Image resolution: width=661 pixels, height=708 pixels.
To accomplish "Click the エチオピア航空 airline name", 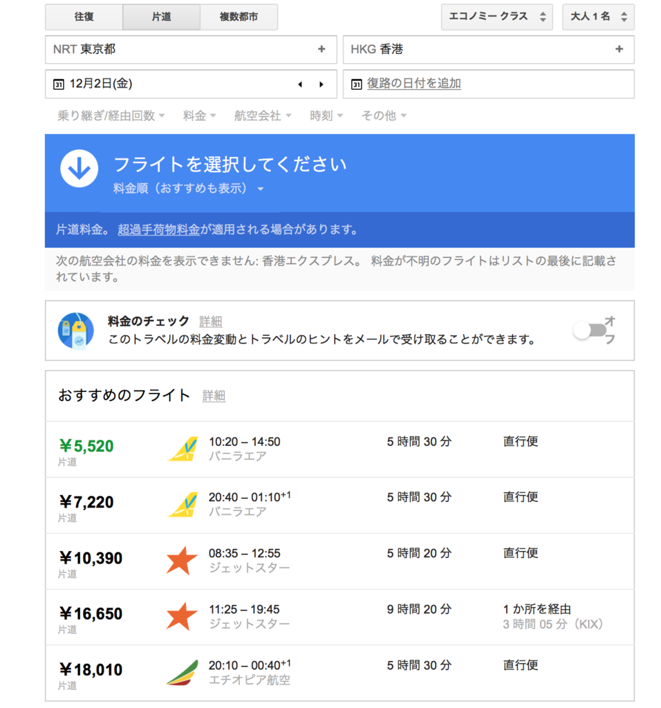I will [x=249, y=680].
